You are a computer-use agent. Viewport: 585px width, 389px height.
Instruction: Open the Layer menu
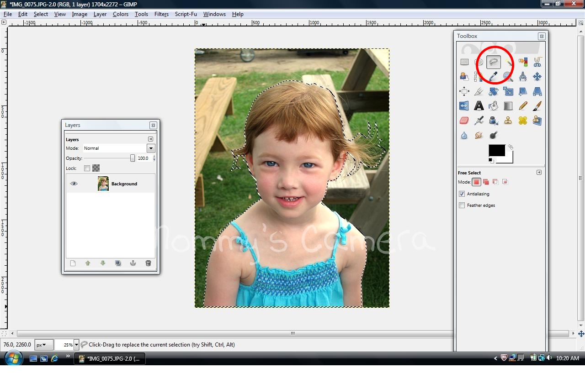[x=100, y=14]
